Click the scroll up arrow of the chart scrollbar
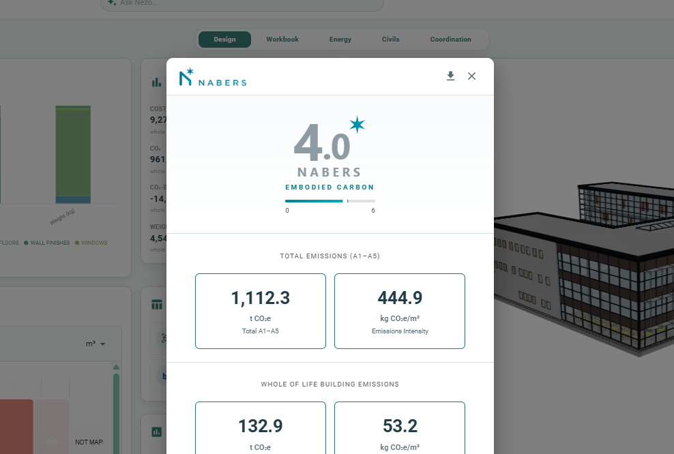Viewport: 674px width, 454px height. tap(116, 367)
